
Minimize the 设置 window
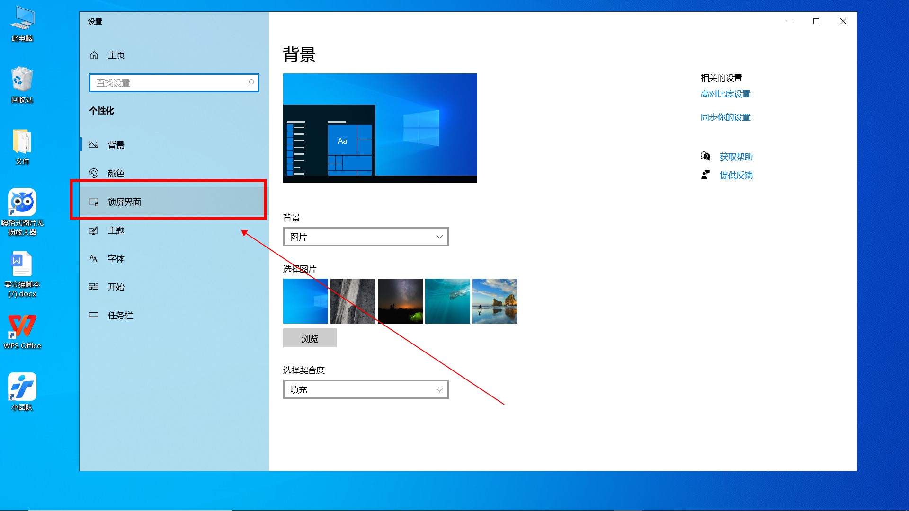click(789, 21)
